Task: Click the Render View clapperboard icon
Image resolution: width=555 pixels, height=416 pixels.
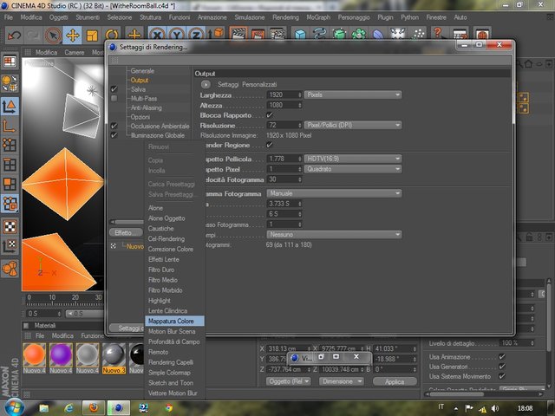Action: pos(238,35)
